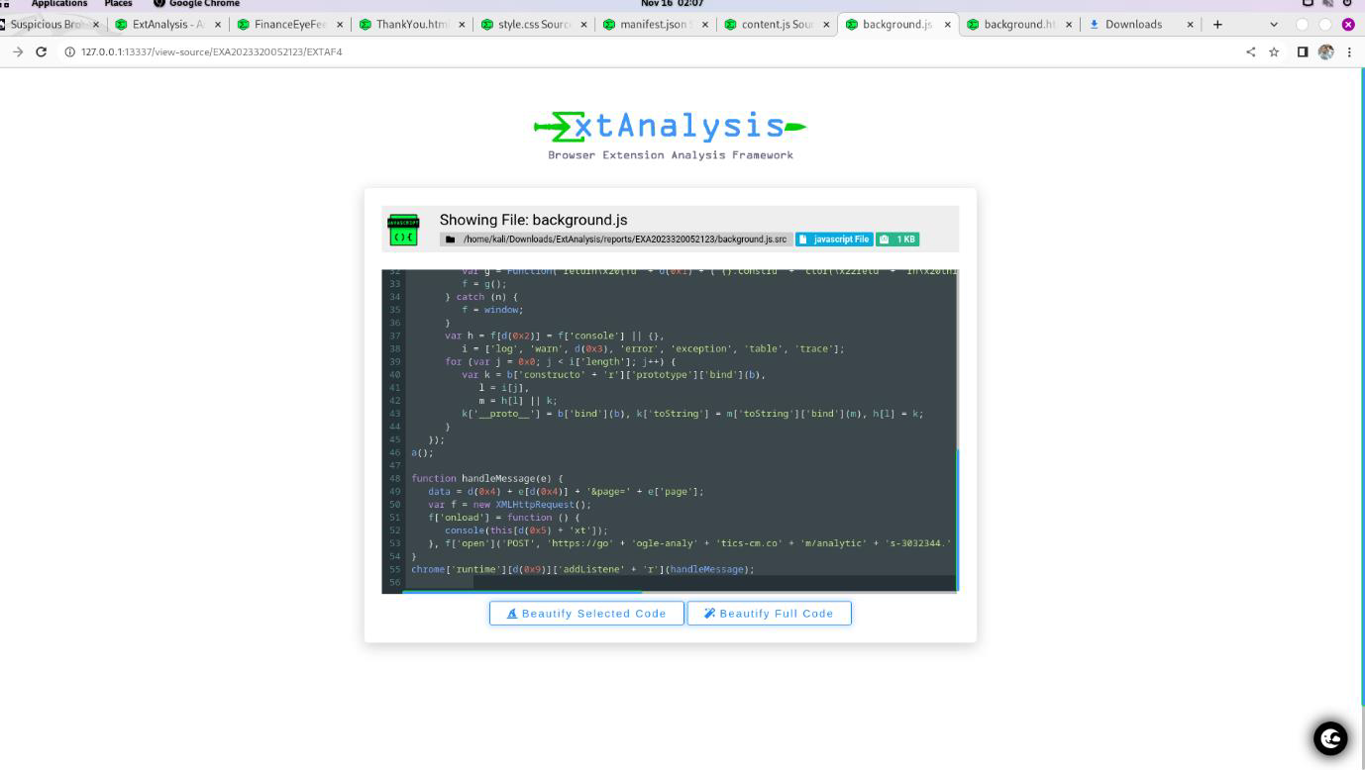The image size is (1365, 770).
Task: Open the Applications menu in top panel
Action: pyautogui.click(x=59, y=4)
